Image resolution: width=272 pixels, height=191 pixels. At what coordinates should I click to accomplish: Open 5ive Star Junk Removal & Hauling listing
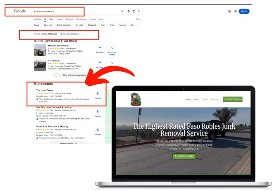[x=54, y=107]
